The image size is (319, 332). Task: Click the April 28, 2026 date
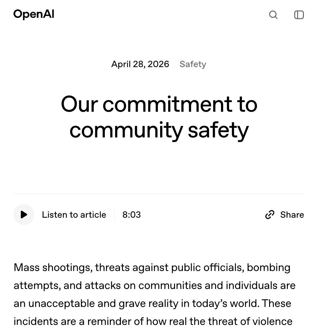pos(140,64)
